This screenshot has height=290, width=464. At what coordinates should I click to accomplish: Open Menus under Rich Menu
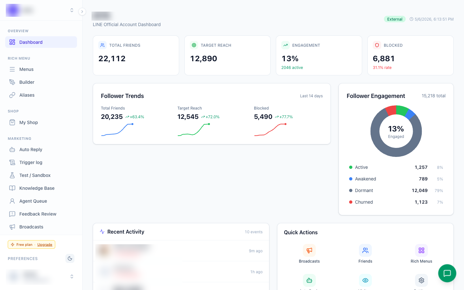click(41, 69)
